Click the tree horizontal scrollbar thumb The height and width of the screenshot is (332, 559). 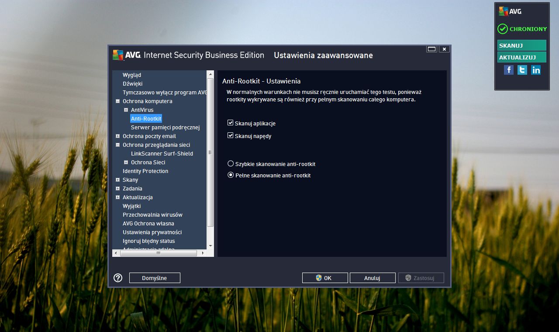[x=158, y=253]
